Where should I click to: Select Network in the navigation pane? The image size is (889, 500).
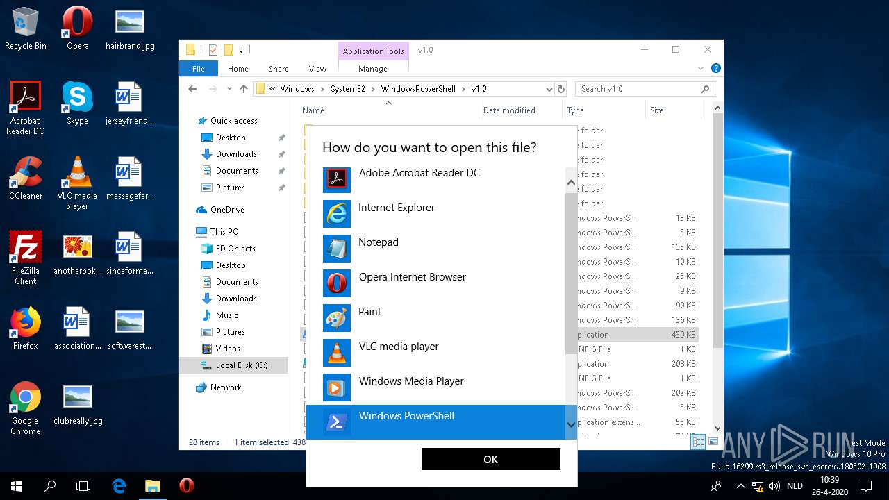click(226, 387)
